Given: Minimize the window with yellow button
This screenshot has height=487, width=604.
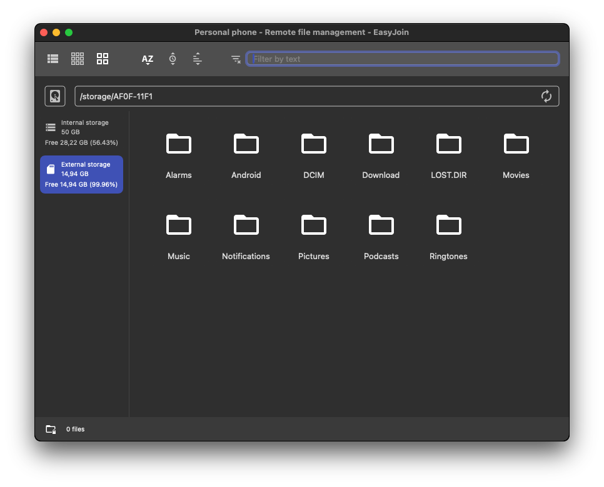Looking at the screenshot, I should click(56, 32).
